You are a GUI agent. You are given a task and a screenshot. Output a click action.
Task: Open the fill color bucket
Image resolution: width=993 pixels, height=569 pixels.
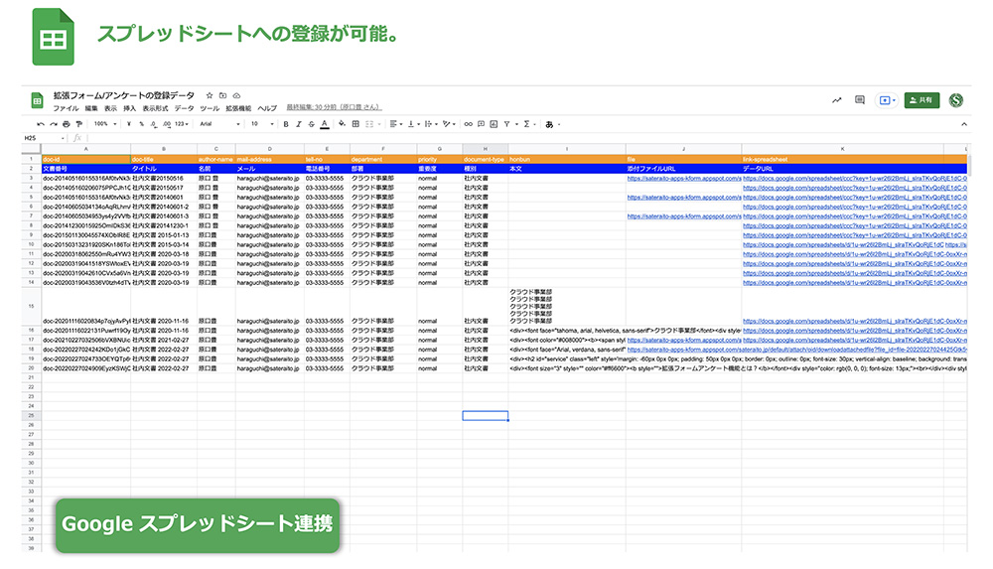[x=342, y=123]
